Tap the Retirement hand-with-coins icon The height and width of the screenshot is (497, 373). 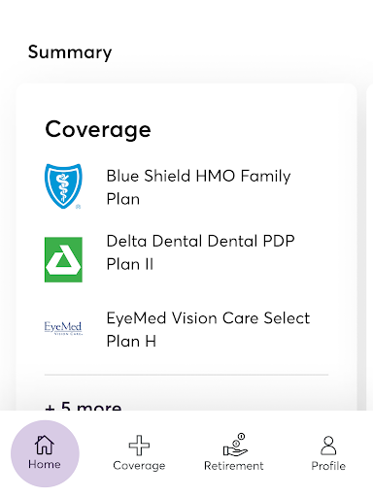click(235, 445)
